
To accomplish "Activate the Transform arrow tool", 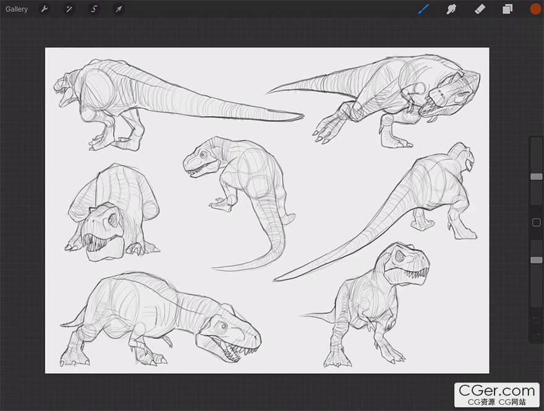I will 118,9.
